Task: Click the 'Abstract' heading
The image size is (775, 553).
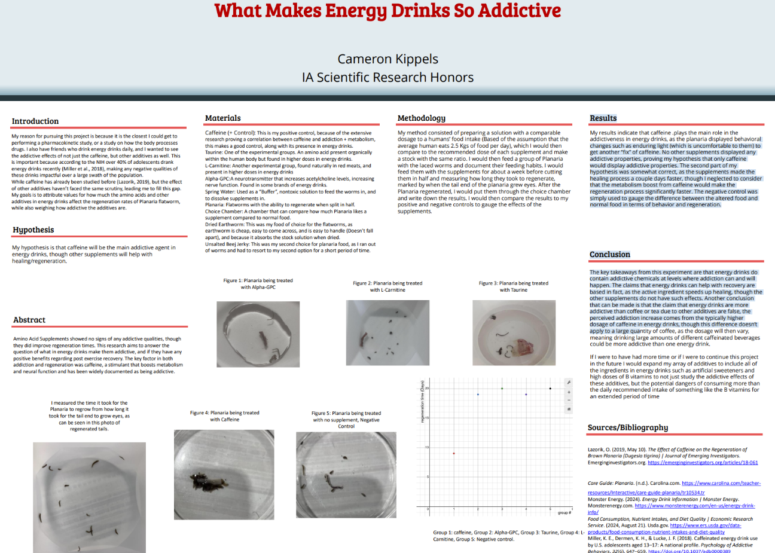Action: click(x=29, y=320)
